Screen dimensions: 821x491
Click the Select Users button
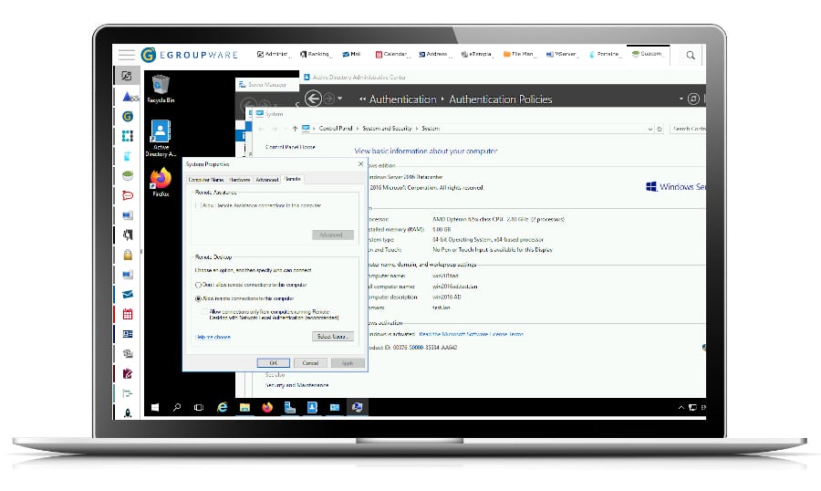click(332, 337)
